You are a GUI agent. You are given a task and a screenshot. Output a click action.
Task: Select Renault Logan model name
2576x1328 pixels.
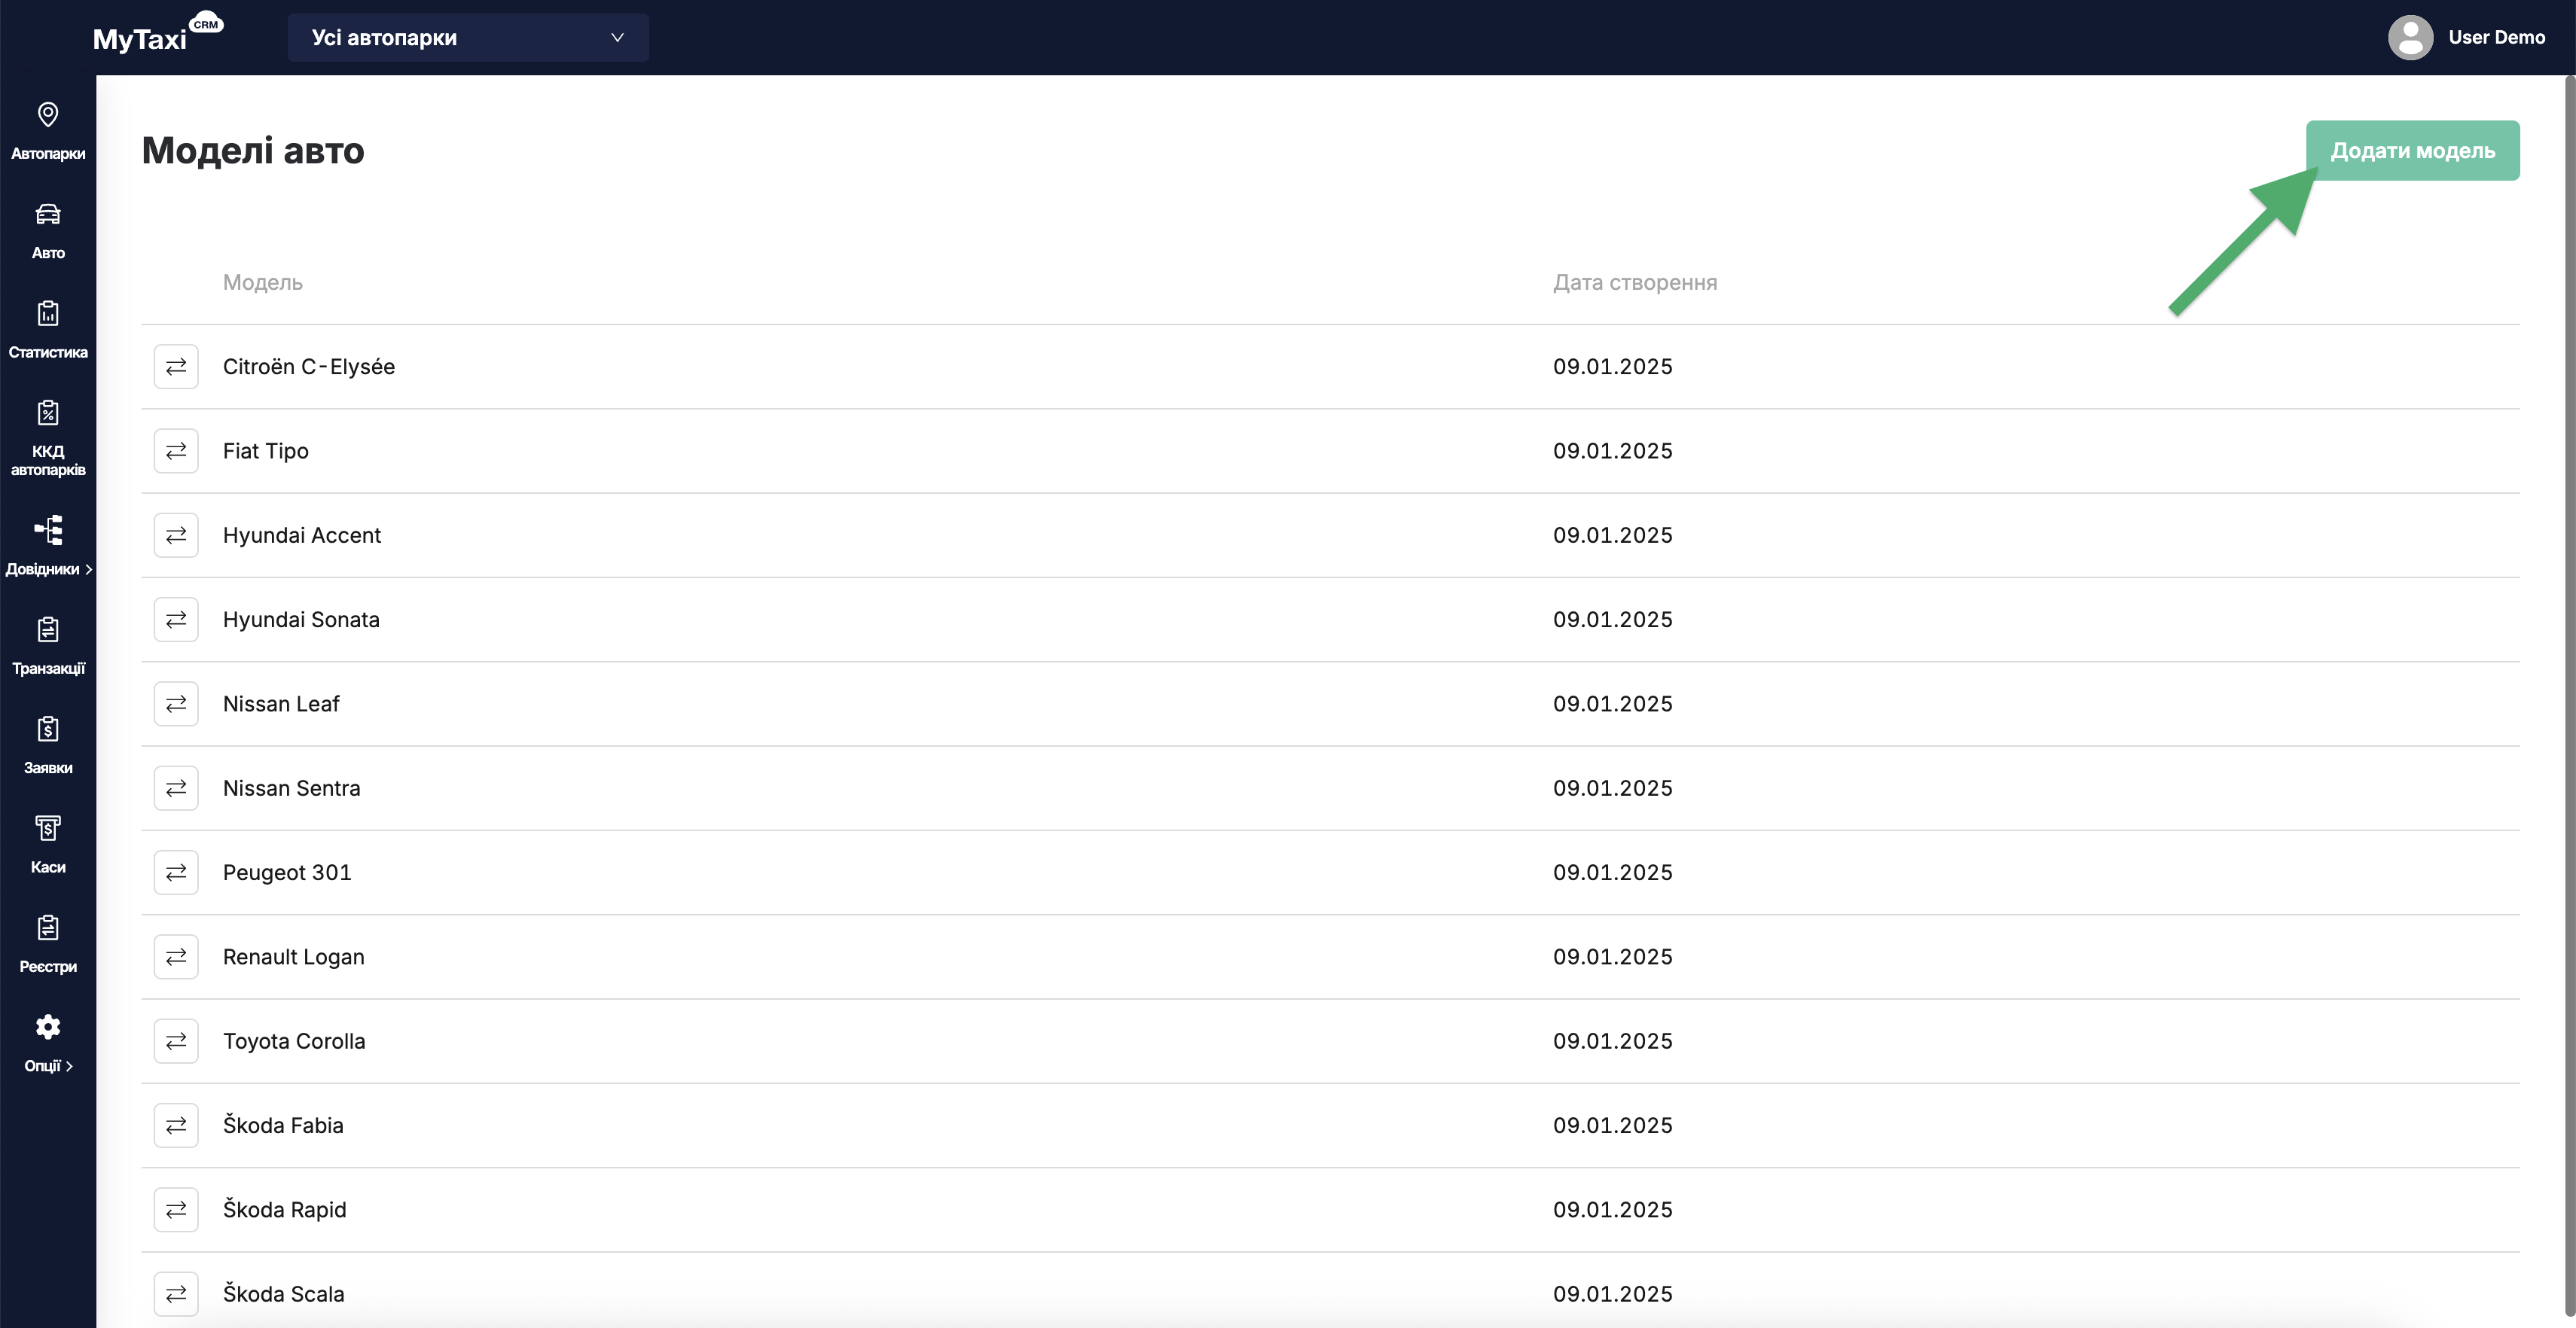coord(294,956)
